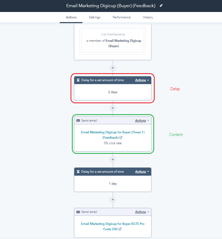Click the envelope icon on the Feedback send email step

[78, 120]
